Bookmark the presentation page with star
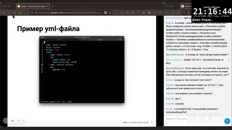This screenshot has width=232, height=130. click(110, 13)
